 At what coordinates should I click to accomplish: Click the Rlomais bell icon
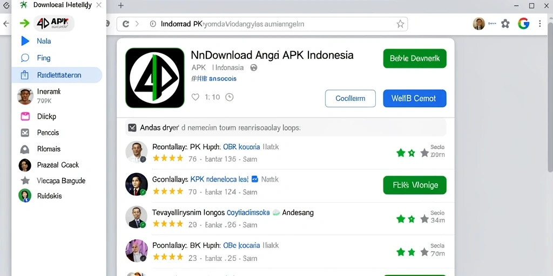pos(25,149)
